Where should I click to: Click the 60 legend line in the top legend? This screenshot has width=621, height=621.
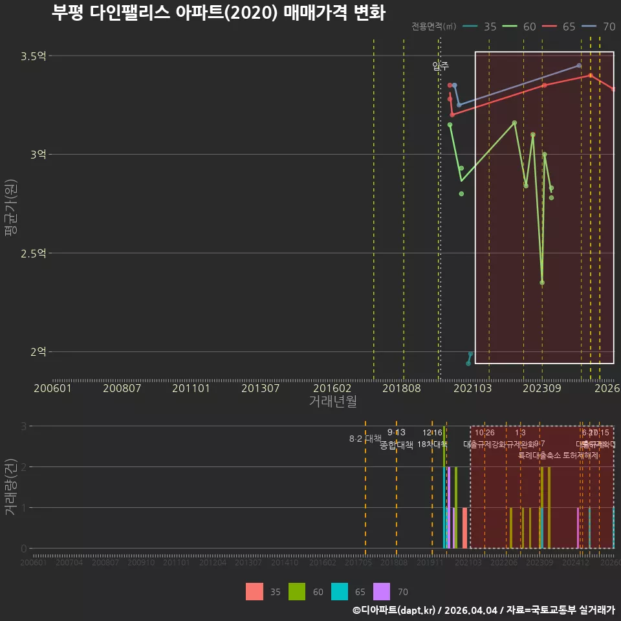click(509, 27)
